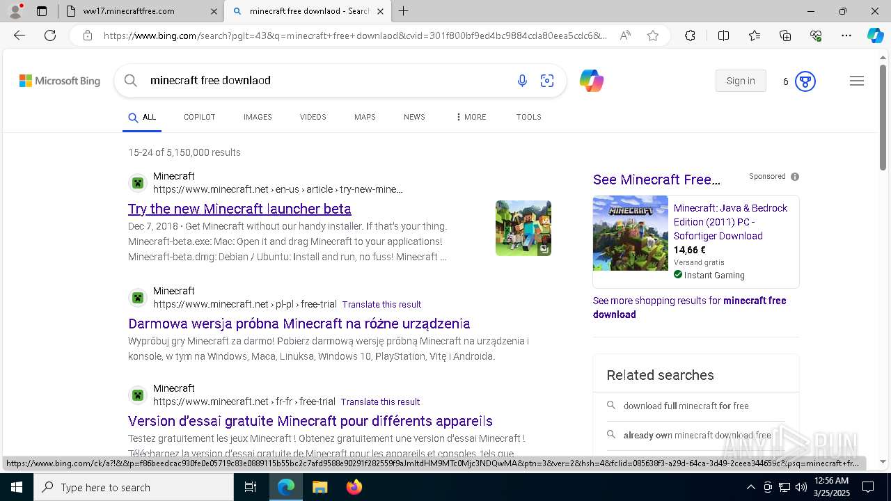Search download full minecraft for free
The image size is (891, 501).
click(686, 406)
